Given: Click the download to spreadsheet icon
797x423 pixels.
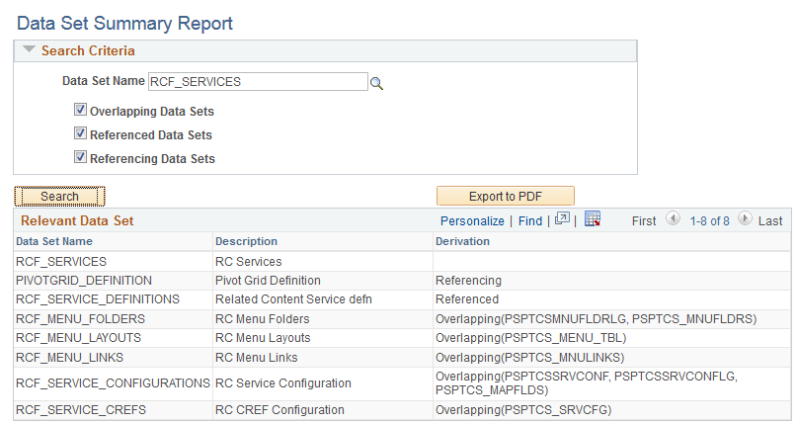Looking at the screenshot, I should tap(593, 219).
